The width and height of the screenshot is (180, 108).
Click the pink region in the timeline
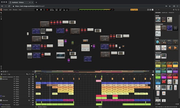point(98,81)
